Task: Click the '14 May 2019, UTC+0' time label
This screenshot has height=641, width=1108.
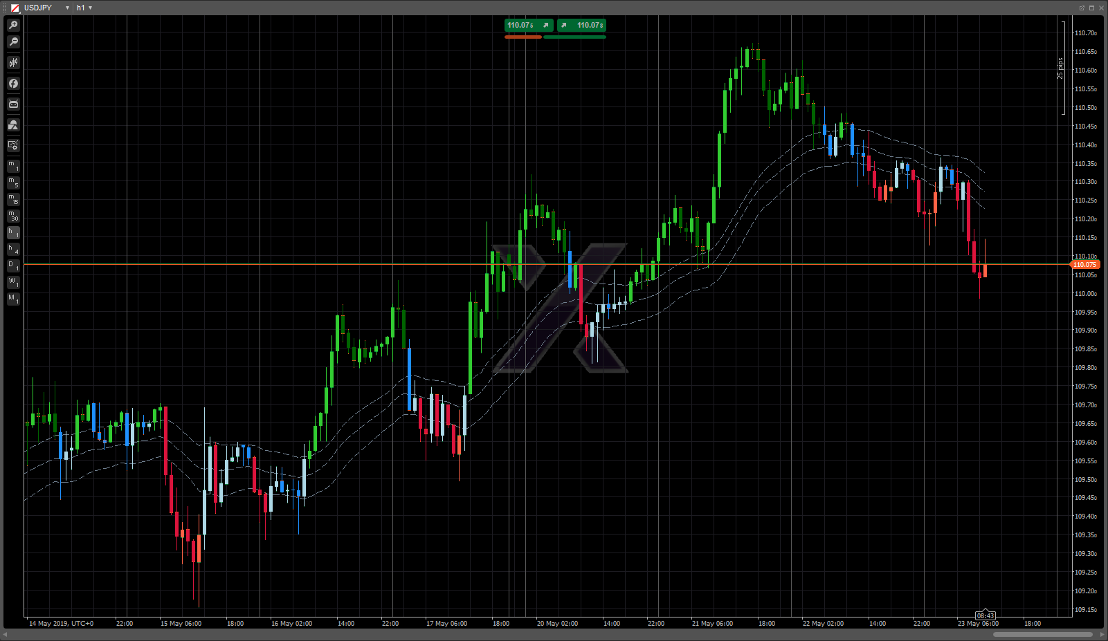Action: coord(61,624)
